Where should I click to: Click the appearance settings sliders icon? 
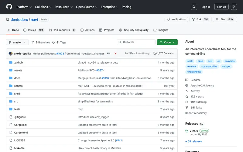[234, 7]
